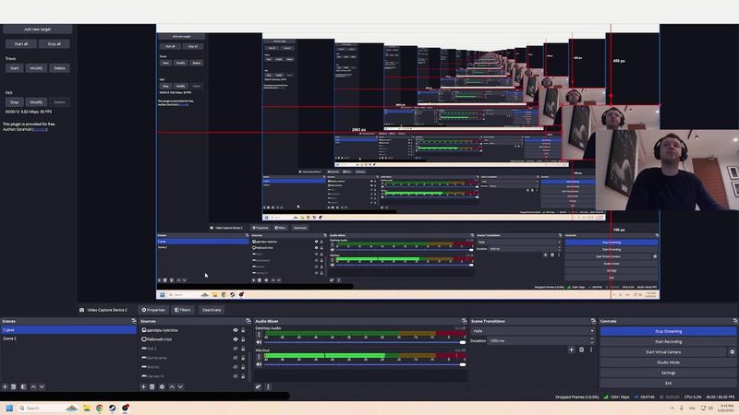Viewport: 739px width, 415px height.
Task: Open virtual camera settings gear icon
Action: click(733, 351)
